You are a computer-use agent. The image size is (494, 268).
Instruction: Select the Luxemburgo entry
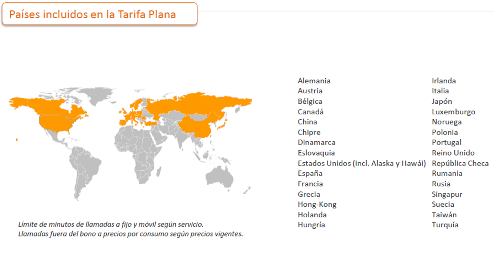tap(453, 112)
